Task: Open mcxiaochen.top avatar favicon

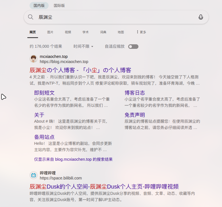Action: point(34,59)
